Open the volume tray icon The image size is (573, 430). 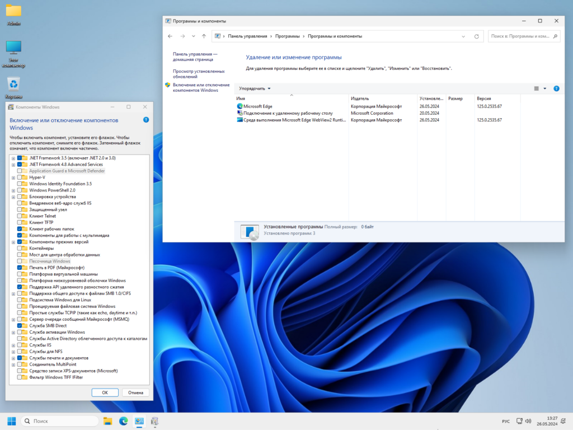pos(528,421)
